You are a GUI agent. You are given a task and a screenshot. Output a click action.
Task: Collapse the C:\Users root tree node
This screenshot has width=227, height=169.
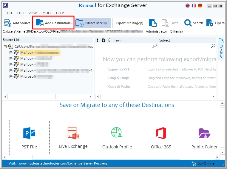click(5, 47)
